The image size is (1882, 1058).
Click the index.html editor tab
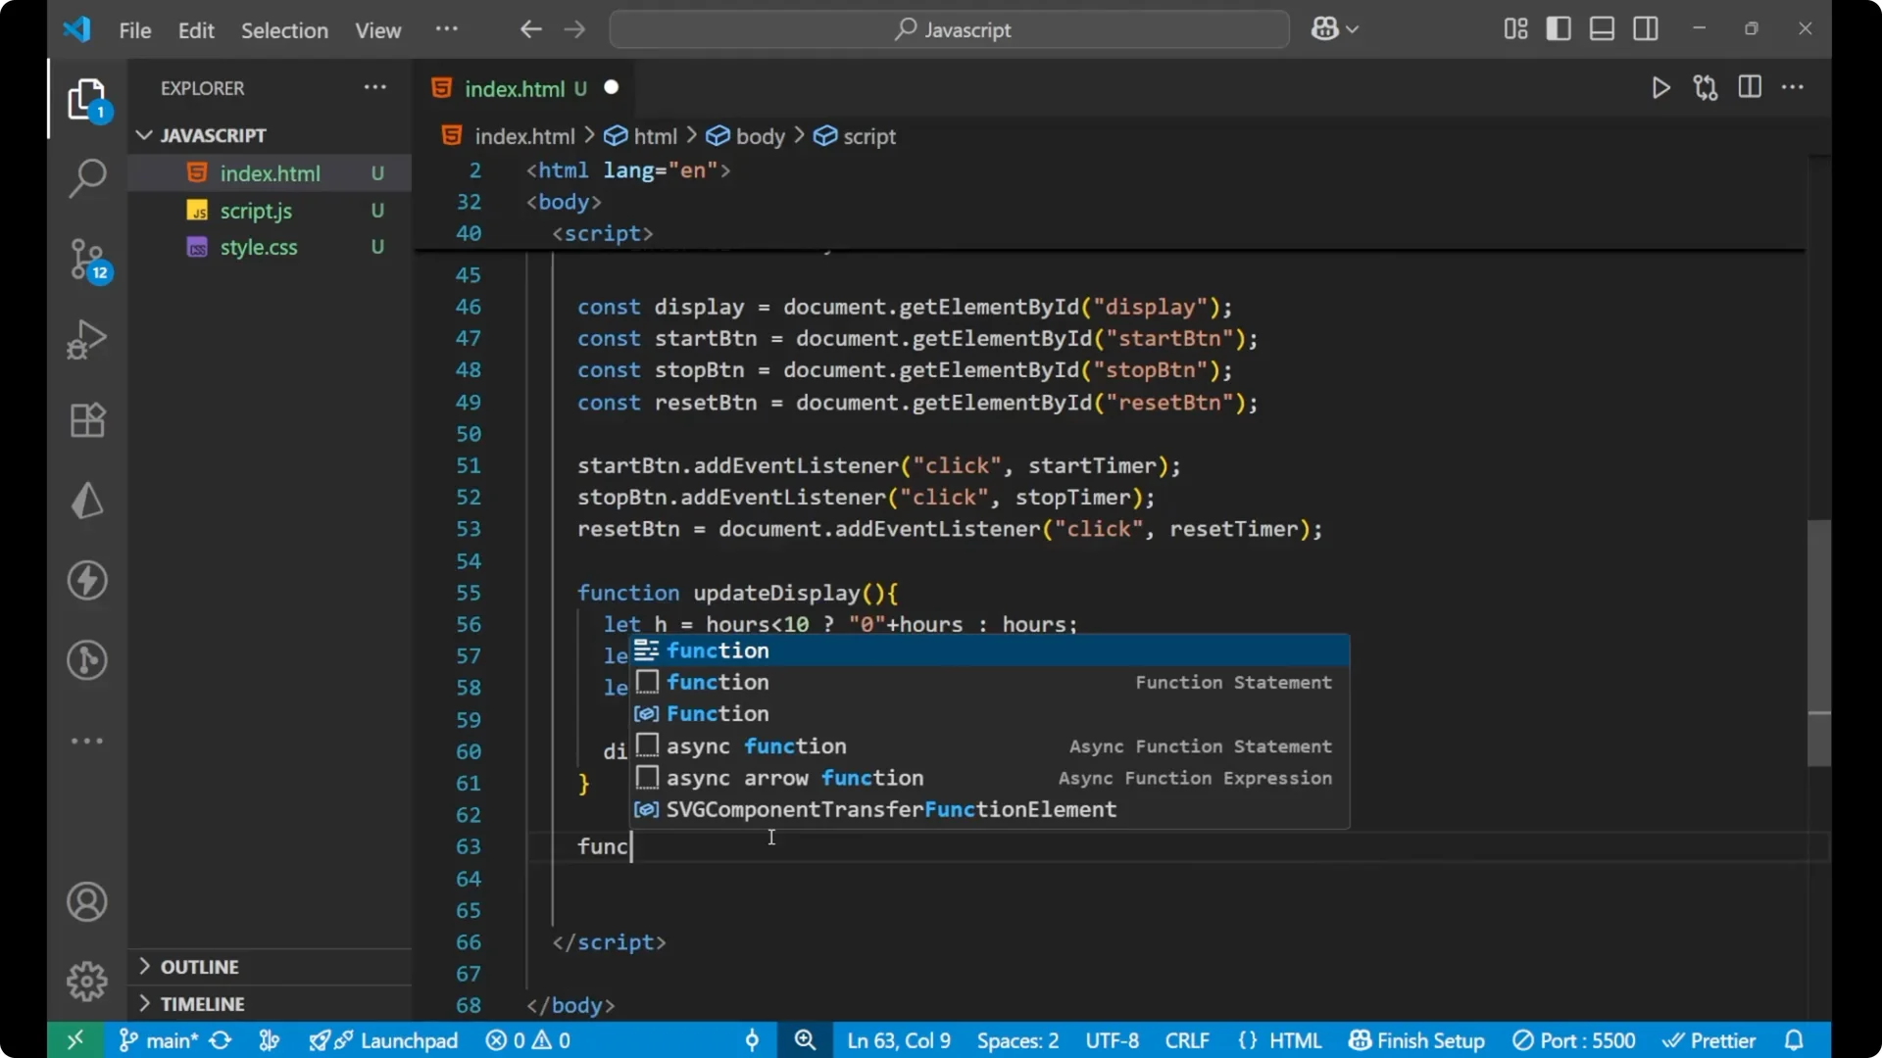[x=517, y=88]
